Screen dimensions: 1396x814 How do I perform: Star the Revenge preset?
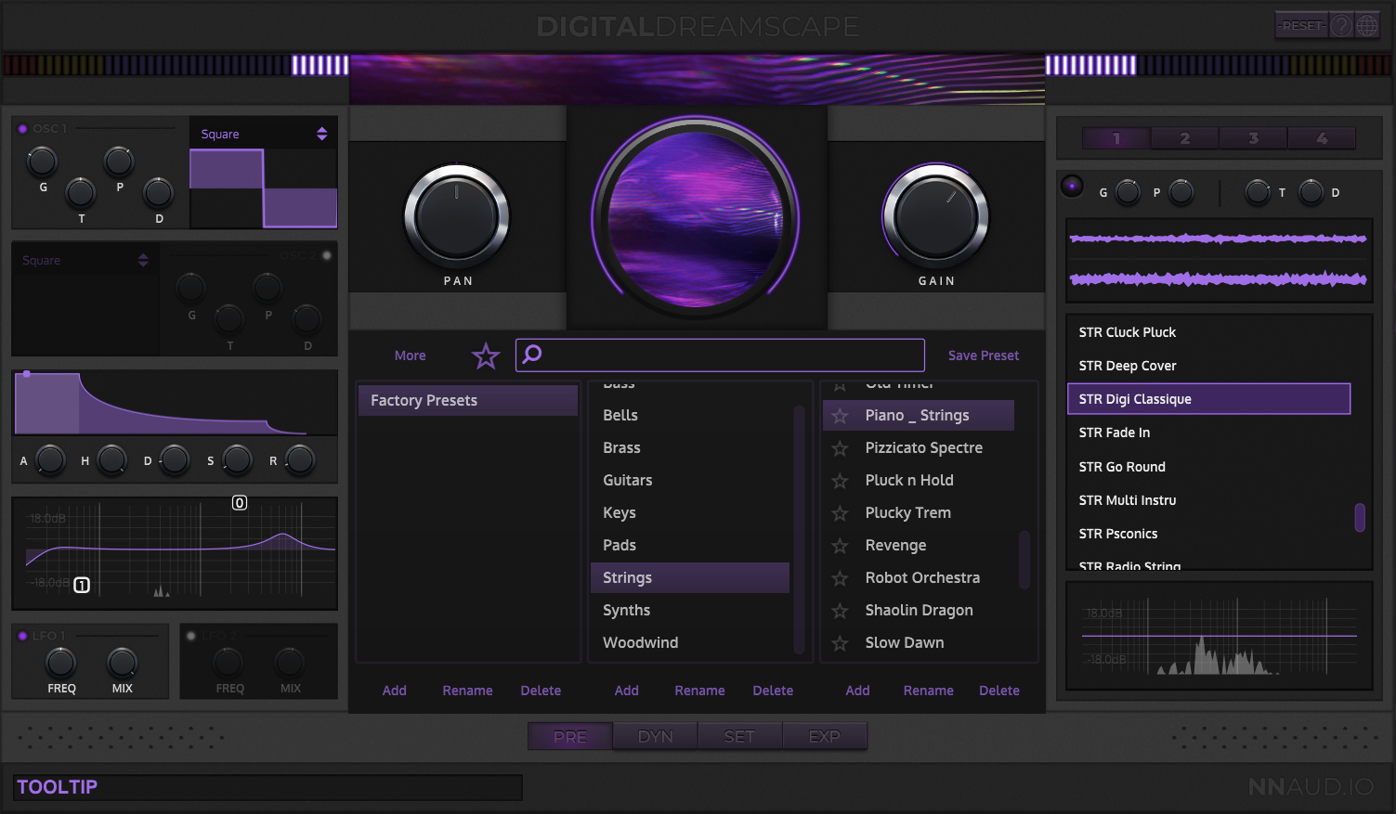tap(840, 546)
